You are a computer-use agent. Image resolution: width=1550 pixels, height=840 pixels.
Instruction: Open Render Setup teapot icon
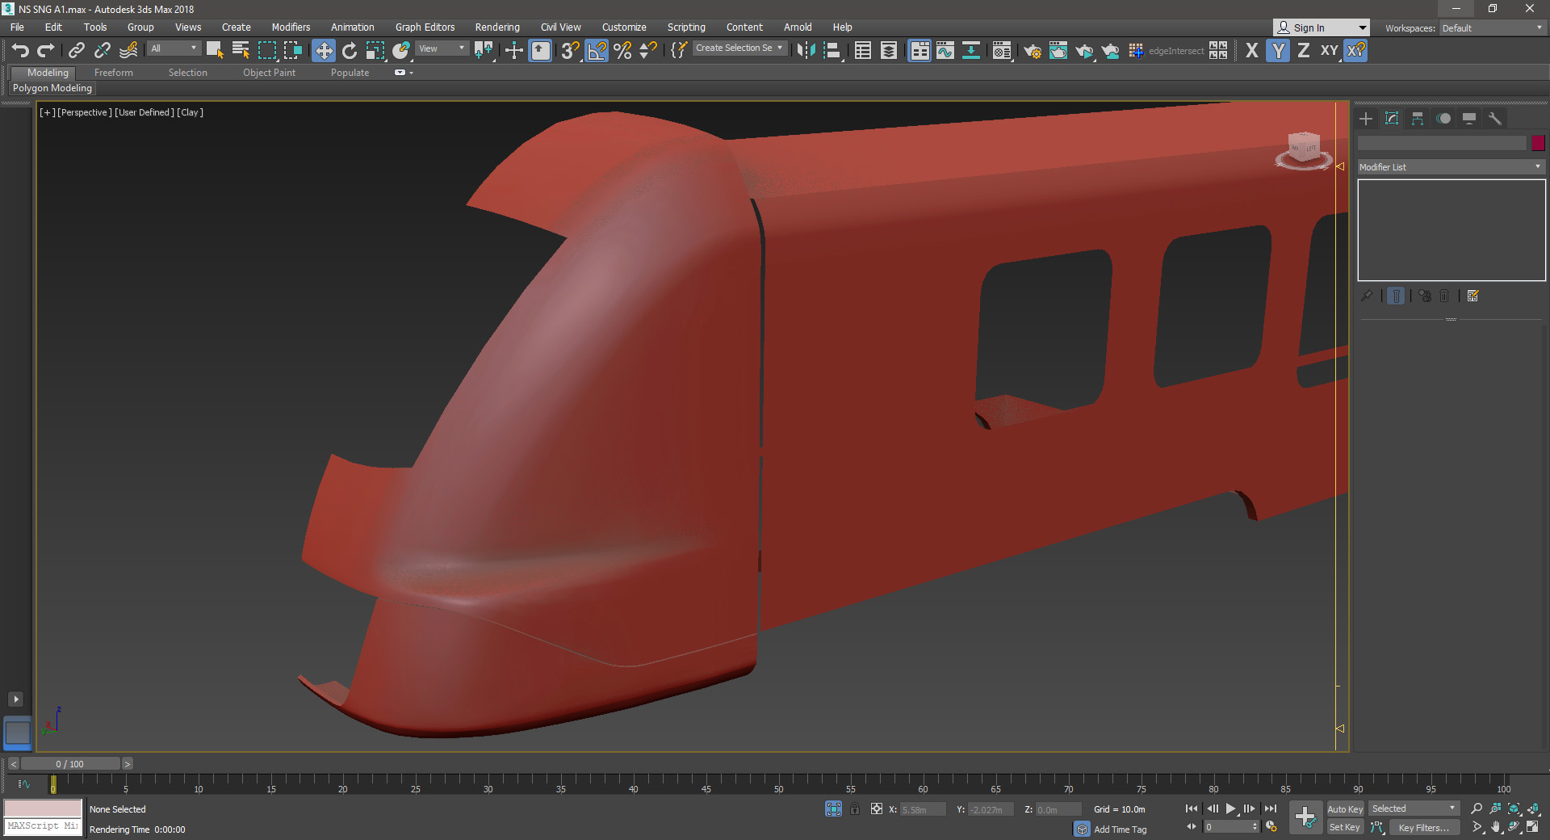1032,51
